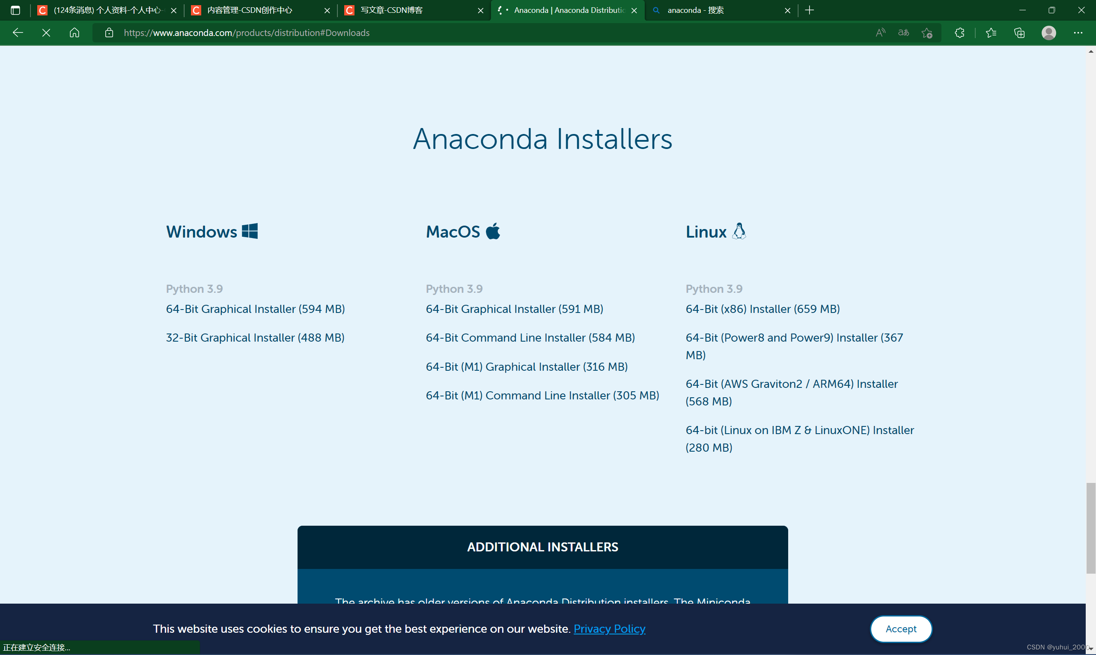
Task: Click the Apple logo icon
Action: click(x=493, y=231)
